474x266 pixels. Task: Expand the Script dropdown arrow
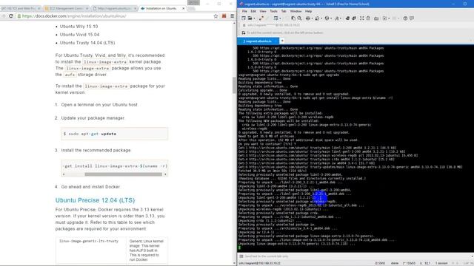point(389,18)
